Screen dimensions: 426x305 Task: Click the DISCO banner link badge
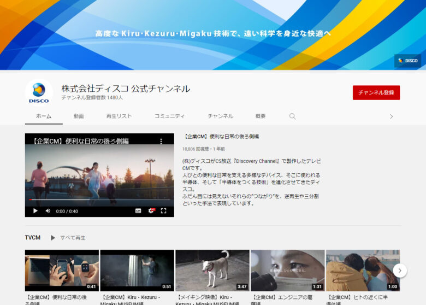pos(407,61)
